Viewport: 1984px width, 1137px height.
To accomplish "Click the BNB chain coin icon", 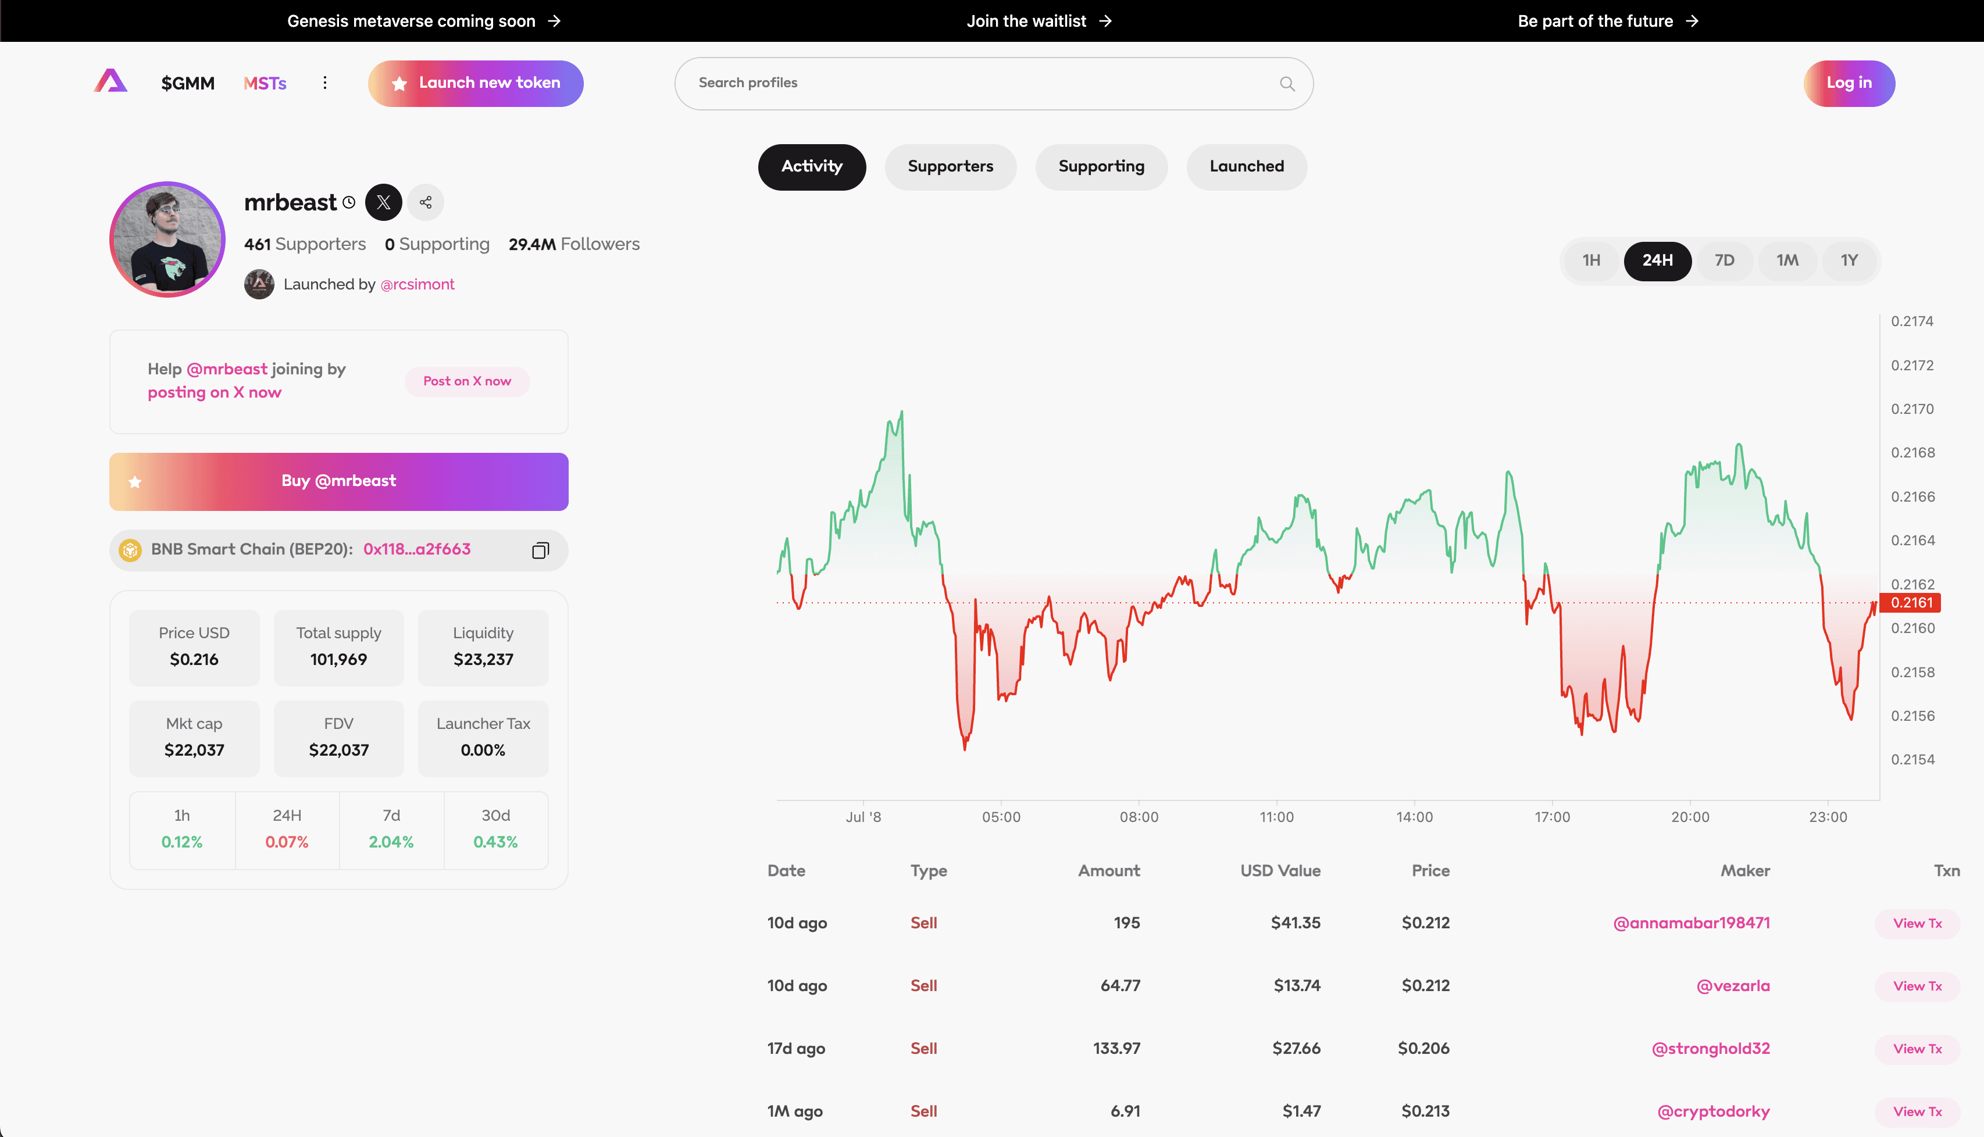I will pos(130,550).
